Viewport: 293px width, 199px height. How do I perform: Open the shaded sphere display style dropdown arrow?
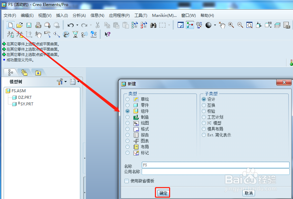(x=215, y=25)
